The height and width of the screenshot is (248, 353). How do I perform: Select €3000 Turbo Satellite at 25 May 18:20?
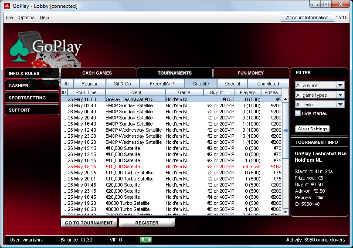tap(171, 209)
